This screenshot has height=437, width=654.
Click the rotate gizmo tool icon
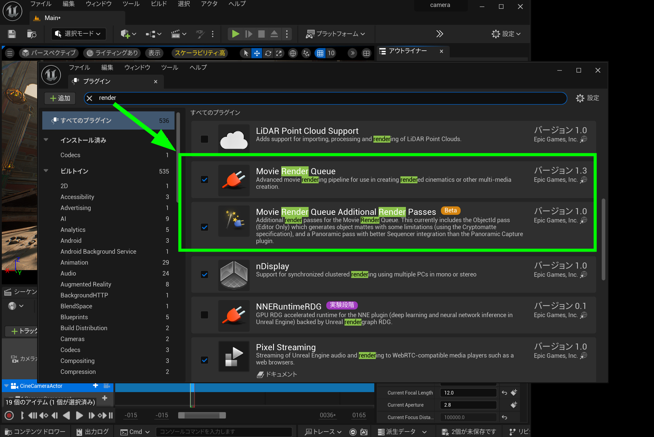click(x=268, y=53)
